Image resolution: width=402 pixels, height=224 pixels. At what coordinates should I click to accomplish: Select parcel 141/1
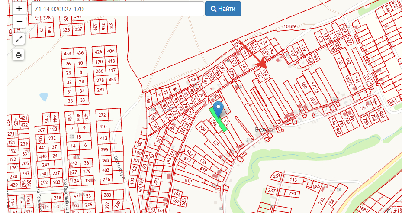tap(357, 81)
